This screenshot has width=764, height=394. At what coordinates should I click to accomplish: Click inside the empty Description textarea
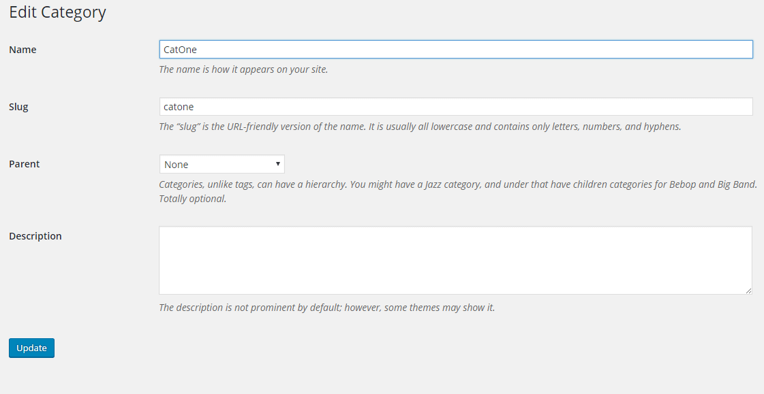455,260
